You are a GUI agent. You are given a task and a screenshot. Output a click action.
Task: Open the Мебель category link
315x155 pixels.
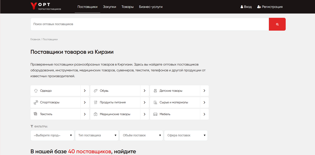tap(165, 114)
